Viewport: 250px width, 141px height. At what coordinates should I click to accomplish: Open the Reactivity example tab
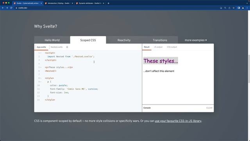pos(124,40)
